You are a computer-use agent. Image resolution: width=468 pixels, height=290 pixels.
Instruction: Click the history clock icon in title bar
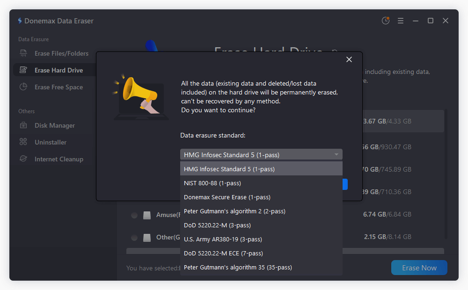(x=386, y=21)
